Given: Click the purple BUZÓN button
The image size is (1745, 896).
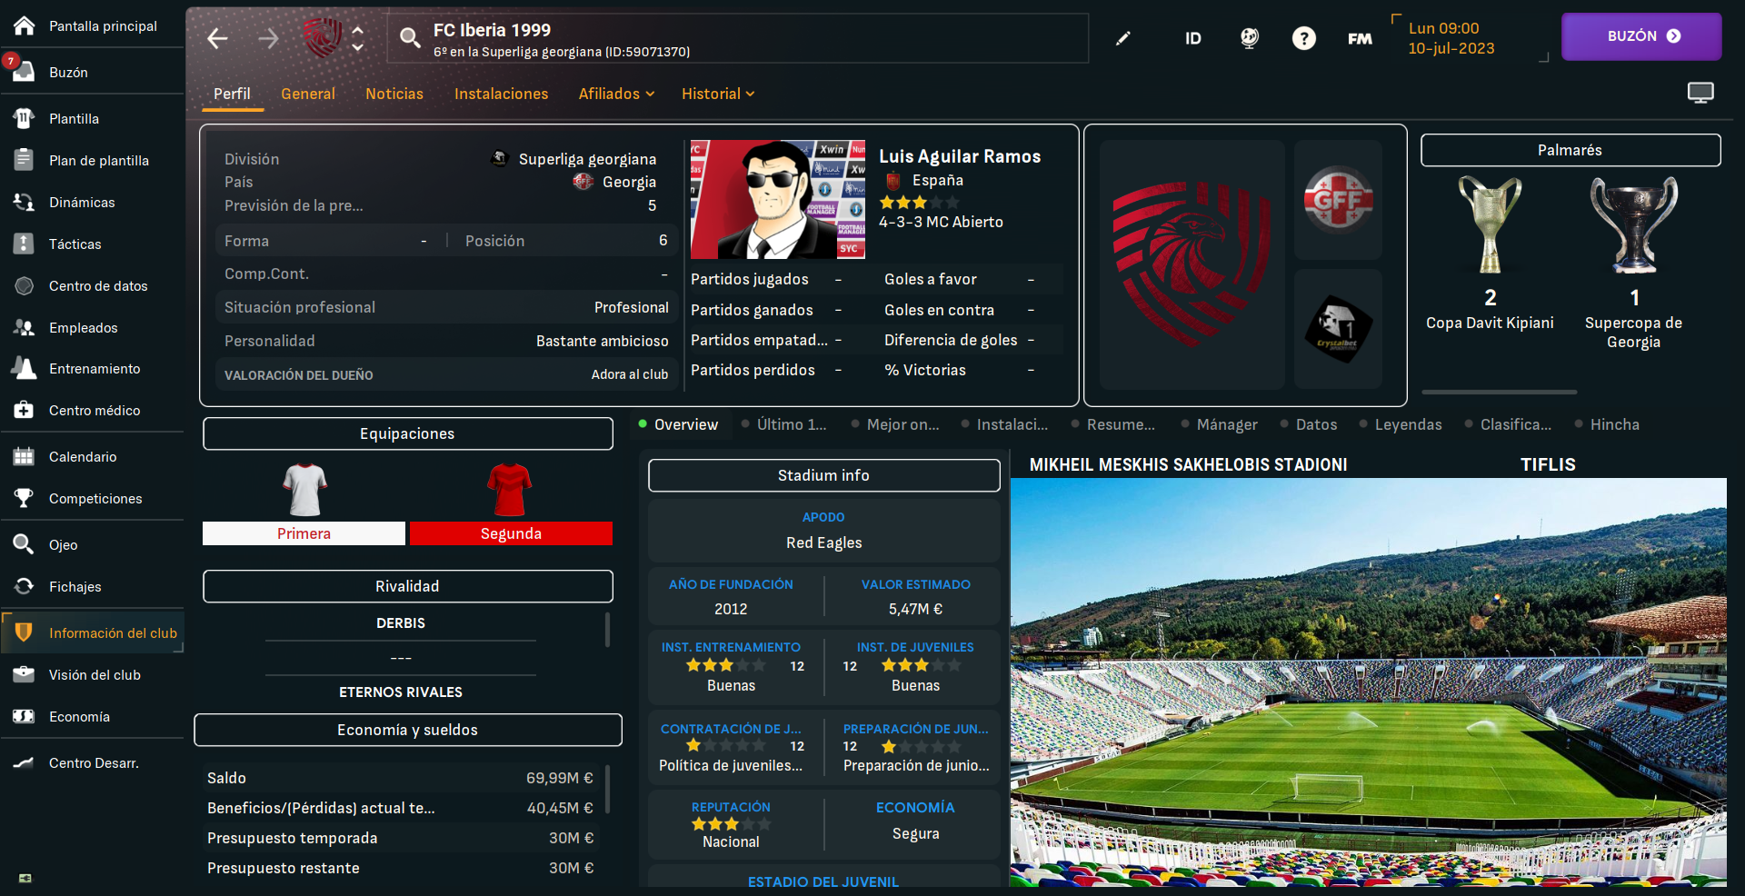Looking at the screenshot, I should (1641, 36).
